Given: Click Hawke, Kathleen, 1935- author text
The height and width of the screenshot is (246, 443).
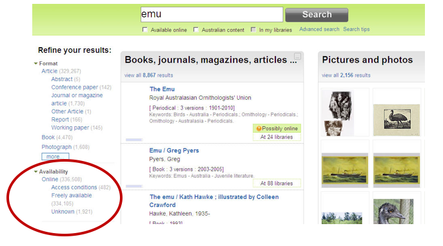Looking at the screenshot, I should (x=179, y=214).
